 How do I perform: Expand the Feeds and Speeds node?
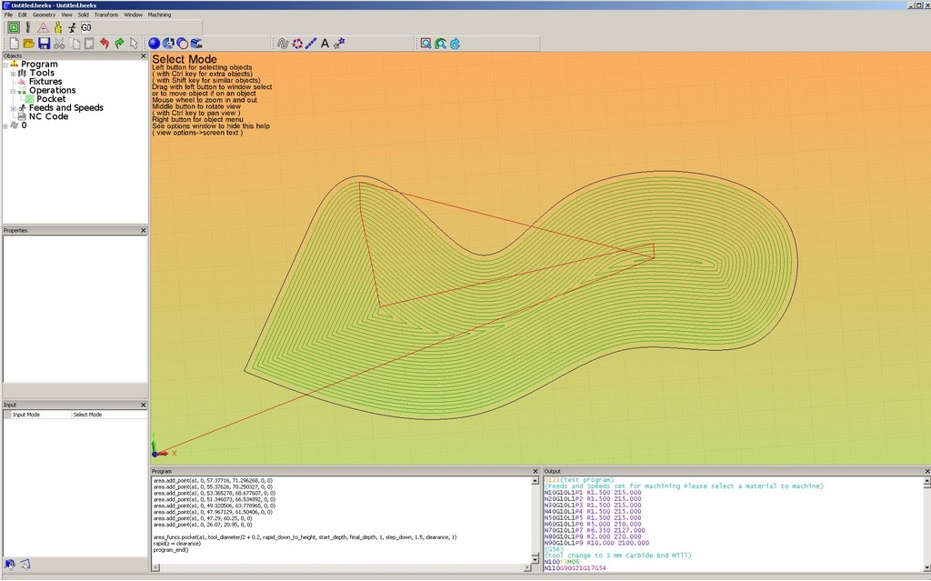pyautogui.click(x=13, y=108)
